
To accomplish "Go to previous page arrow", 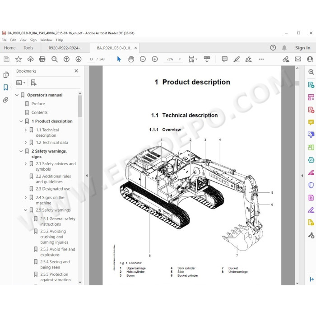I will point(66,59).
